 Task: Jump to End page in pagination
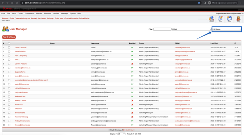(x=133, y=130)
